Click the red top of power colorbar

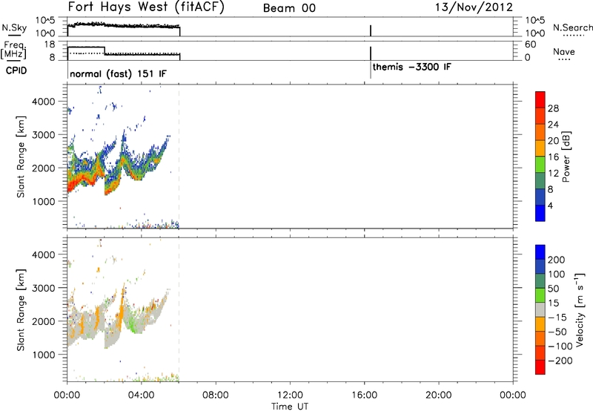(x=540, y=99)
